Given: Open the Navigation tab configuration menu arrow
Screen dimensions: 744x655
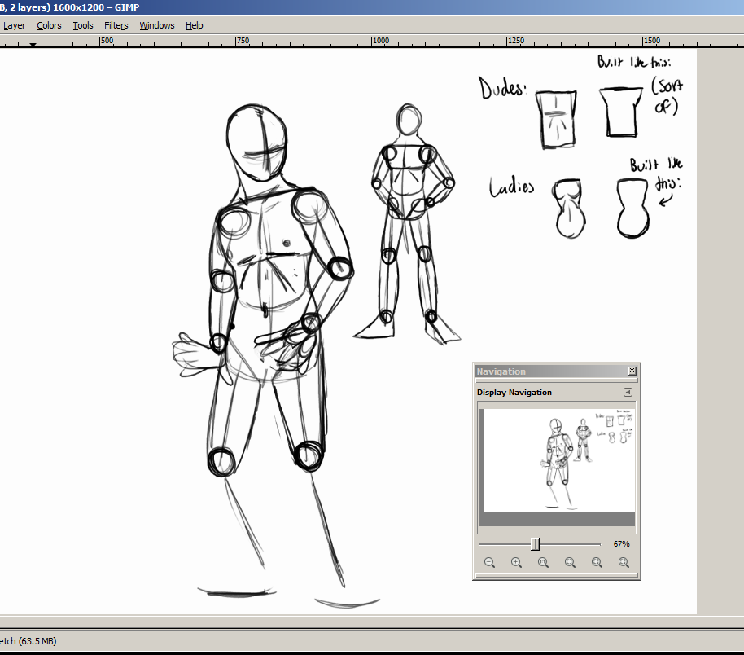Looking at the screenshot, I should (x=628, y=392).
